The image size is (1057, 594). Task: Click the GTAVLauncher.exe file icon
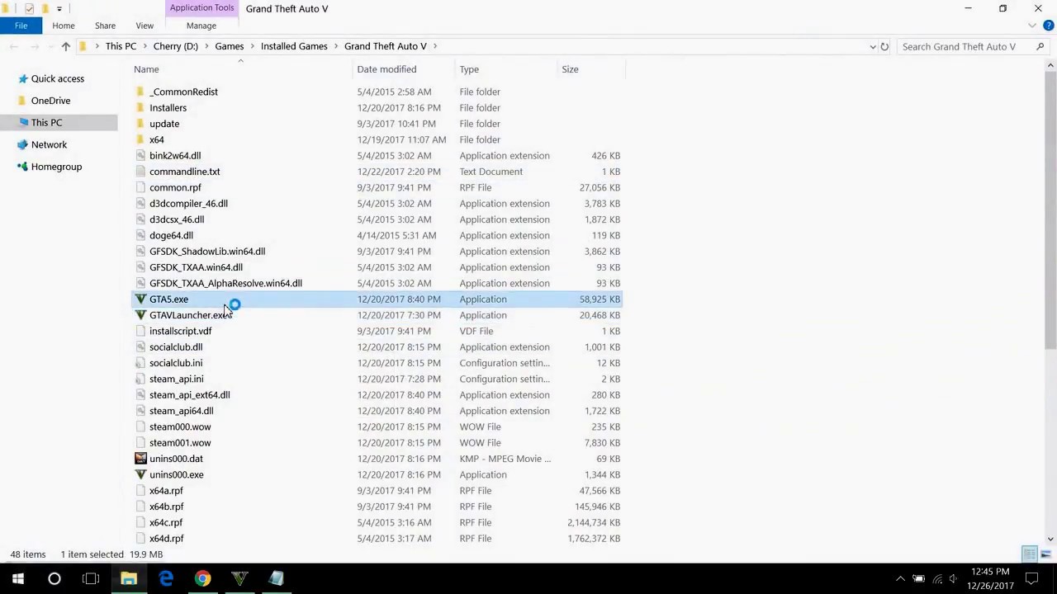140,315
